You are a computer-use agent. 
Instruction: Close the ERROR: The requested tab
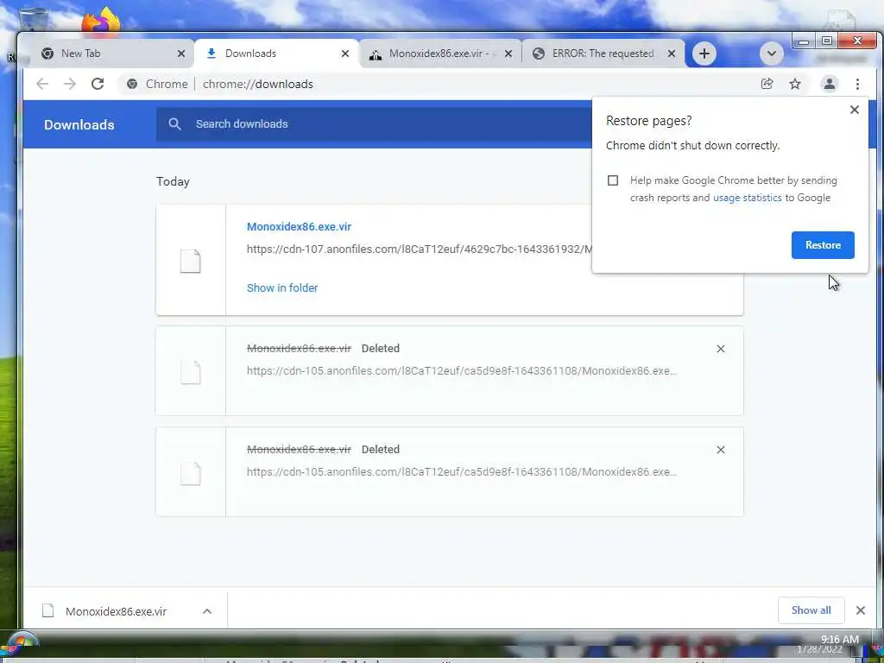point(671,54)
